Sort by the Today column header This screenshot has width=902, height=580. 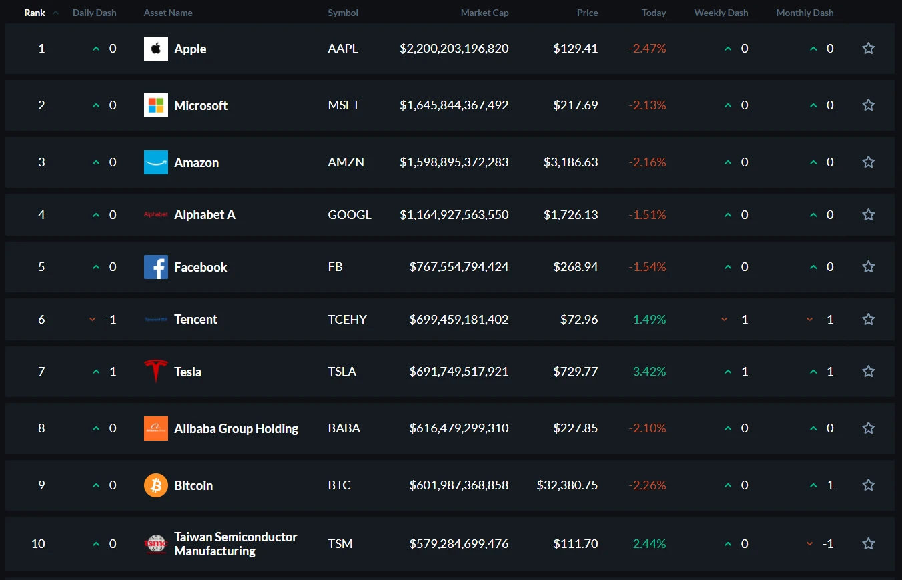coord(654,13)
